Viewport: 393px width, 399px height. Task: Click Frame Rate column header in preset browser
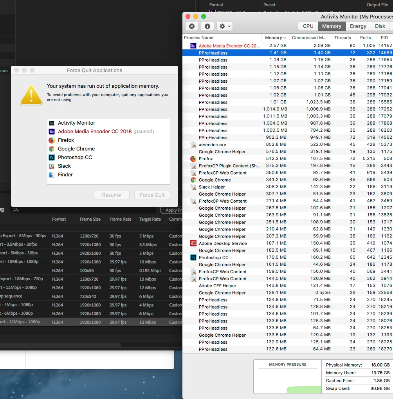click(x=120, y=219)
